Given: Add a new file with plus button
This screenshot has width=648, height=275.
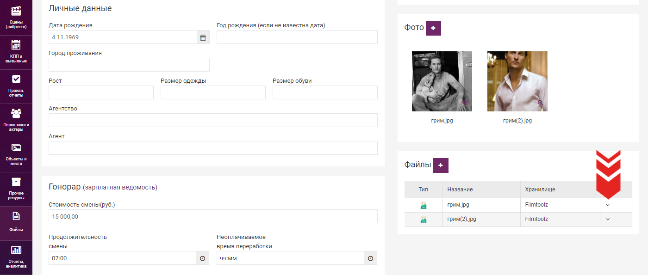Looking at the screenshot, I should [x=441, y=165].
